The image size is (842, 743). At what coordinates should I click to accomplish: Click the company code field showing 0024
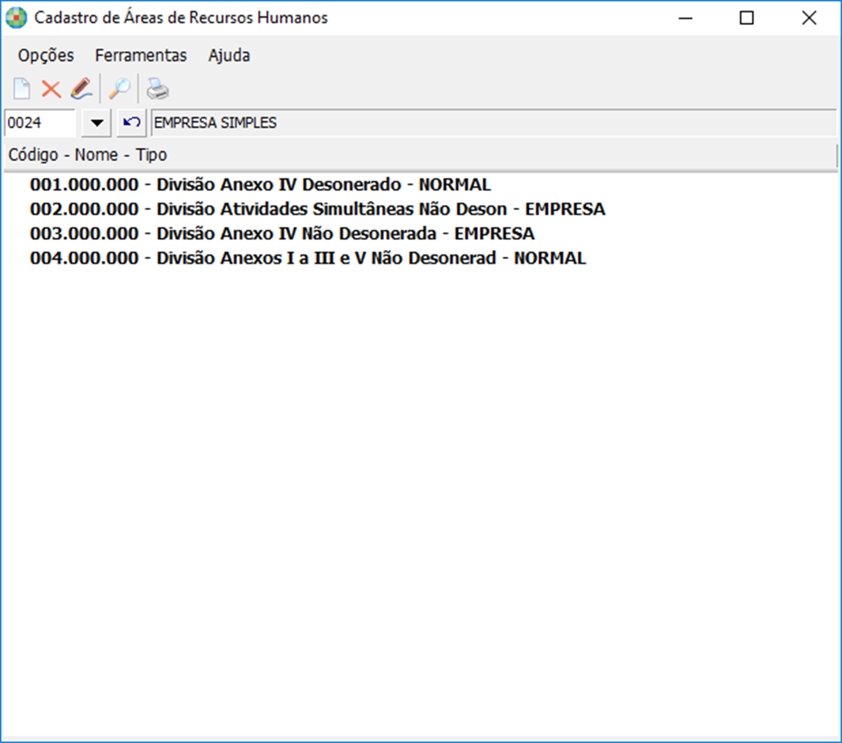coord(40,123)
